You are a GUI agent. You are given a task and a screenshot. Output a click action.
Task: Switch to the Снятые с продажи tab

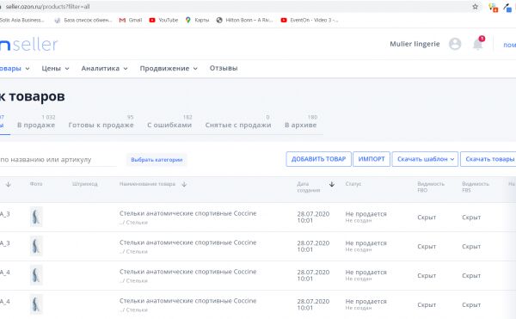pos(238,122)
